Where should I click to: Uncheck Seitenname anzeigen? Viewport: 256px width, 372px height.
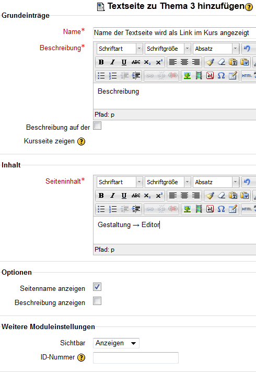97,287
